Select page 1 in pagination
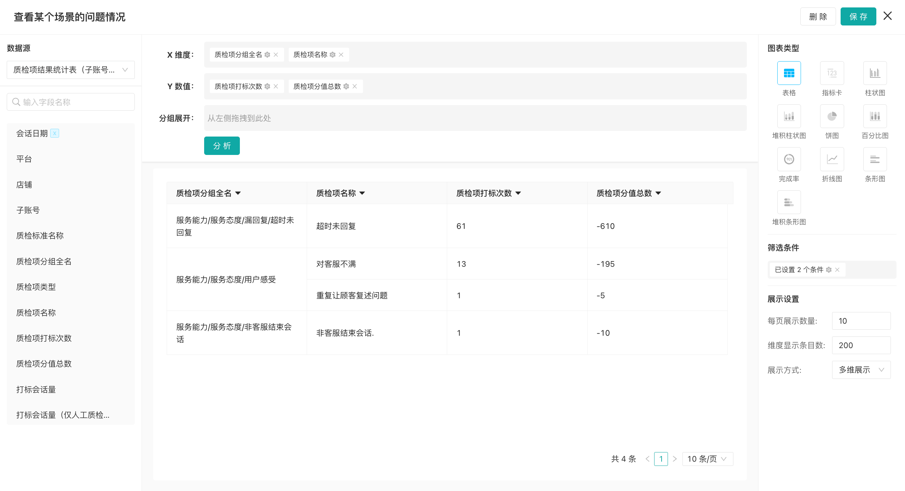Image resolution: width=905 pixels, height=491 pixels. pos(661,459)
